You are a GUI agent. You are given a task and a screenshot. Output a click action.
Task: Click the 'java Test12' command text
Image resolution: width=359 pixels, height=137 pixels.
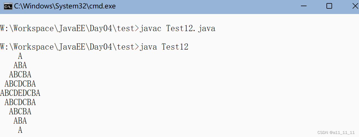(x=164, y=47)
